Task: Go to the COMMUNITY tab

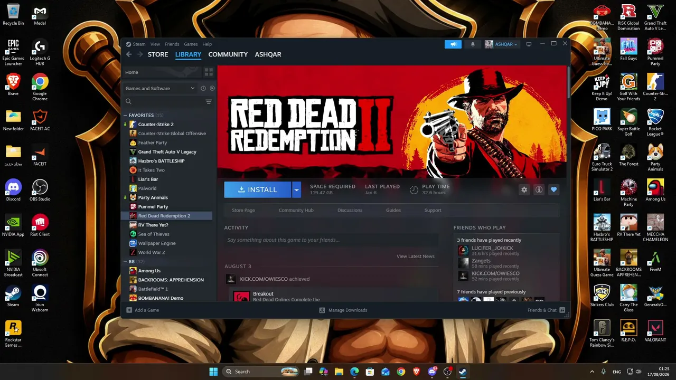Action: [228, 54]
